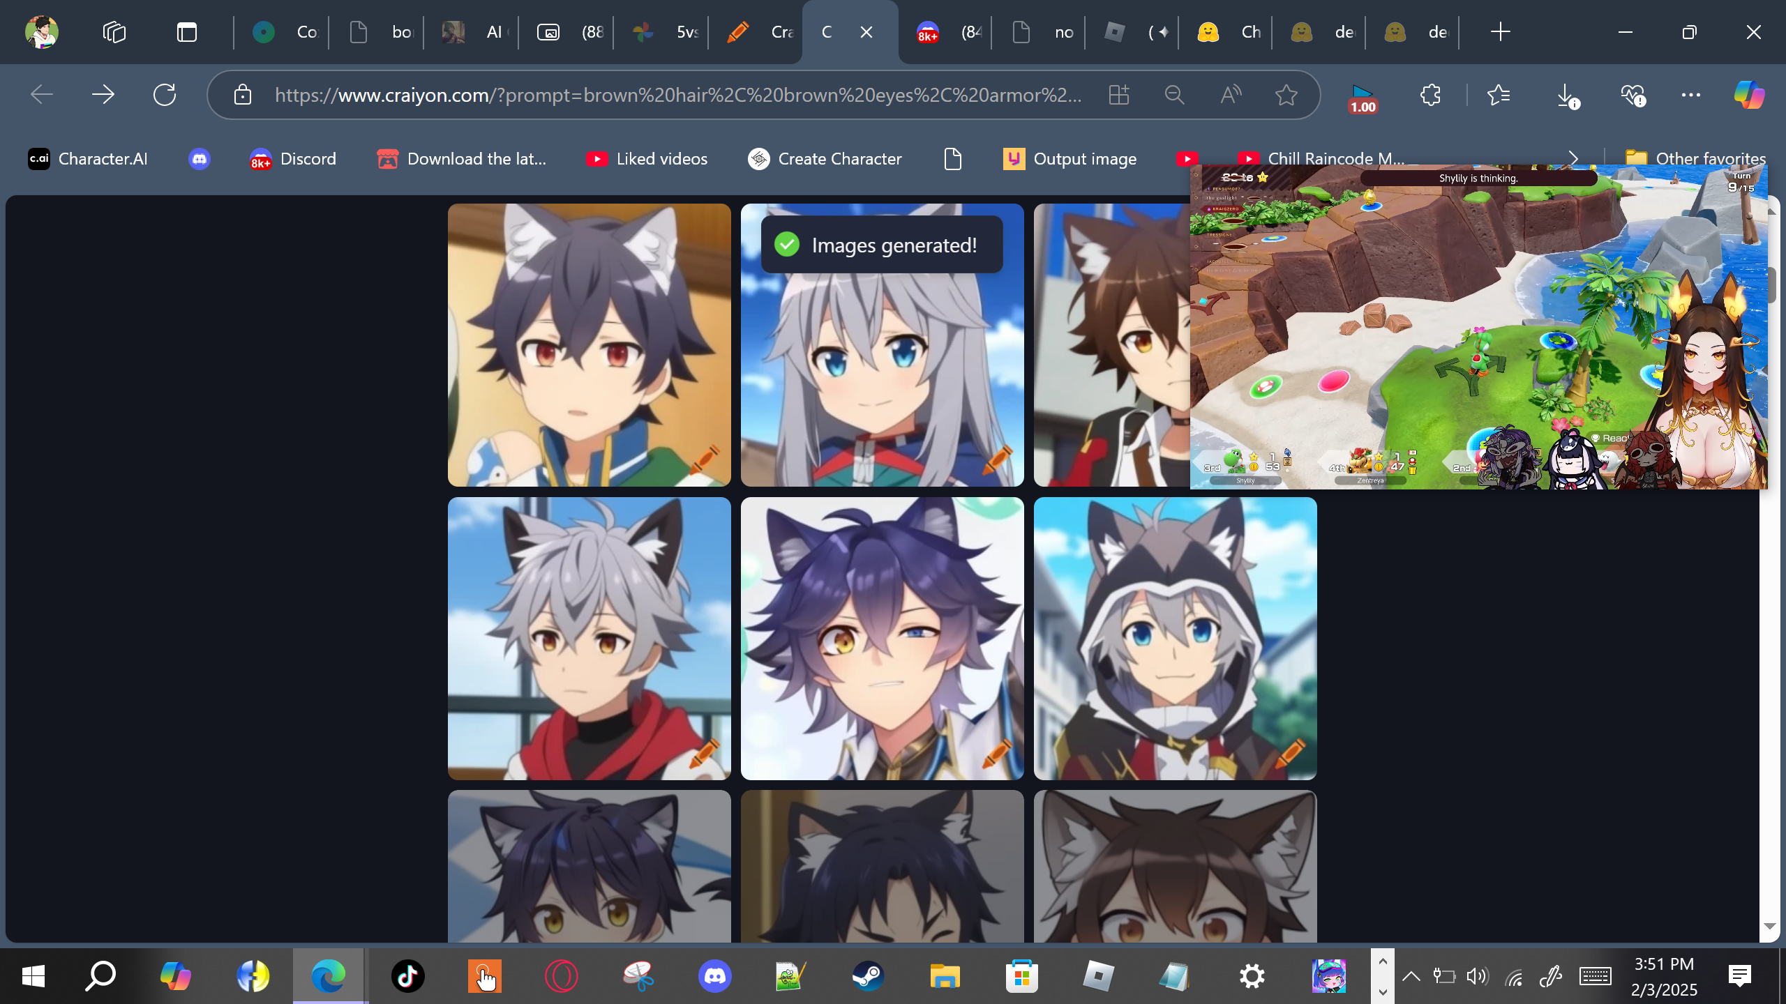This screenshot has height=1004, width=1786.
Task: Show hidden system tray icons
Action: click(x=1411, y=976)
